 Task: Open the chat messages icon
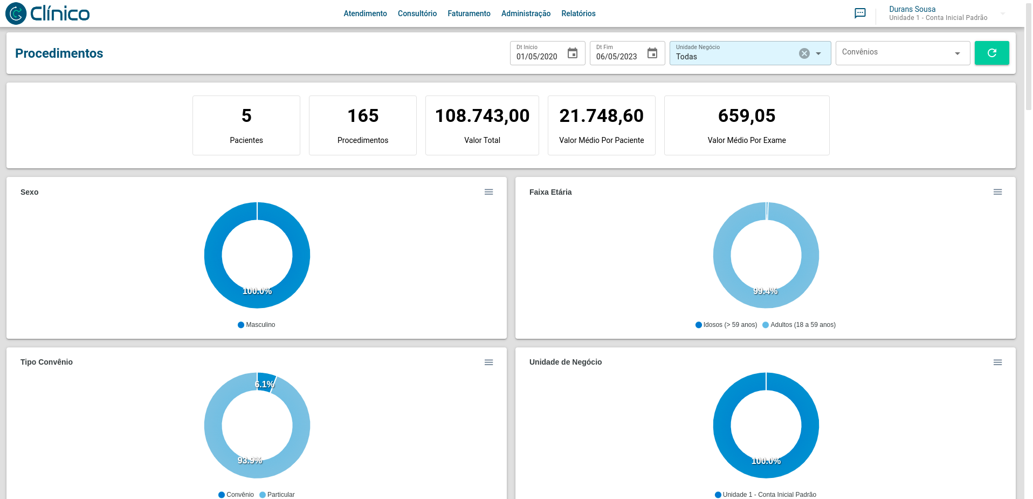(x=860, y=13)
